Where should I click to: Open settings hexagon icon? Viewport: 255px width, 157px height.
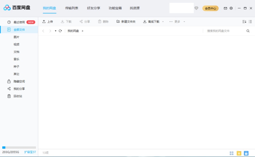(x=231, y=8)
